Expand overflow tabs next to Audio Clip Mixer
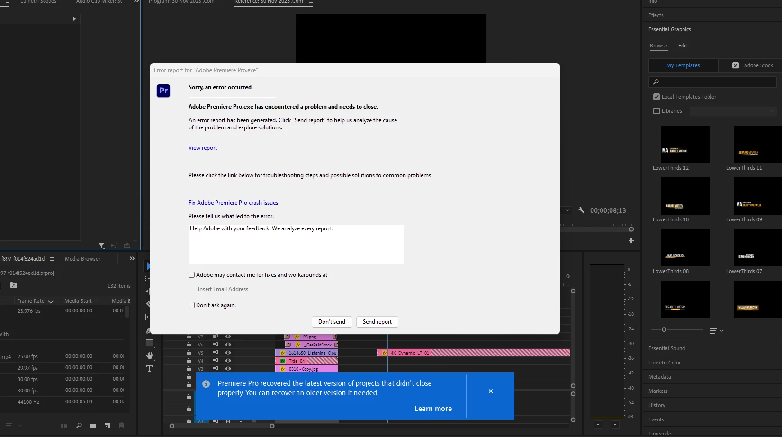 coord(136,2)
